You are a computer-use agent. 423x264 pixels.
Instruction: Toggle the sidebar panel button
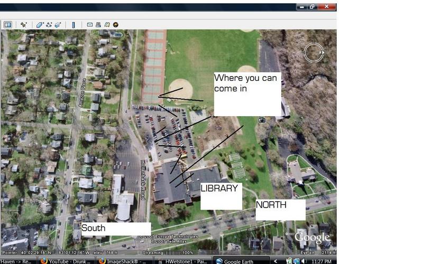(8, 24)
